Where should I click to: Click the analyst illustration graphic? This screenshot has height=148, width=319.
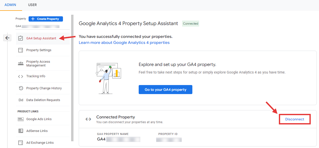pos(109,78)
